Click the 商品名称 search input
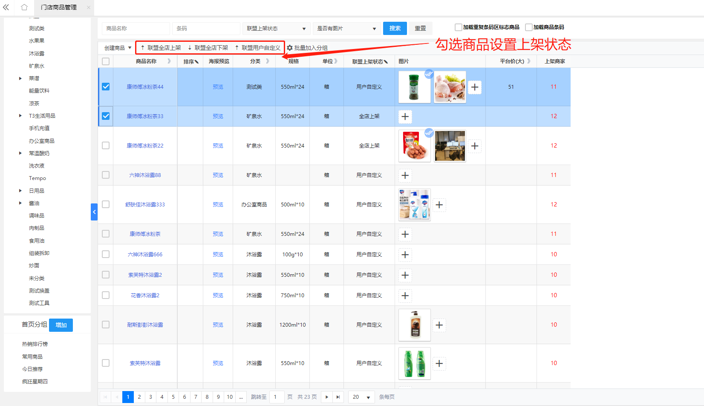 pyautogui.click(x=136, y=29)
